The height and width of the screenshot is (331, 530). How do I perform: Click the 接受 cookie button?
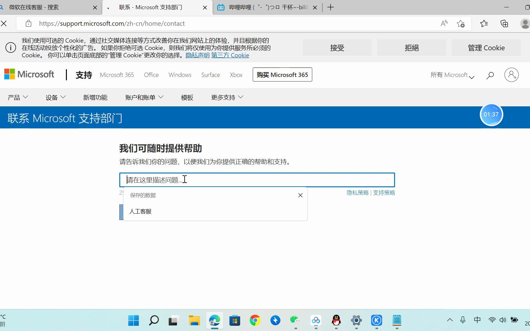[x=337, y=48]
